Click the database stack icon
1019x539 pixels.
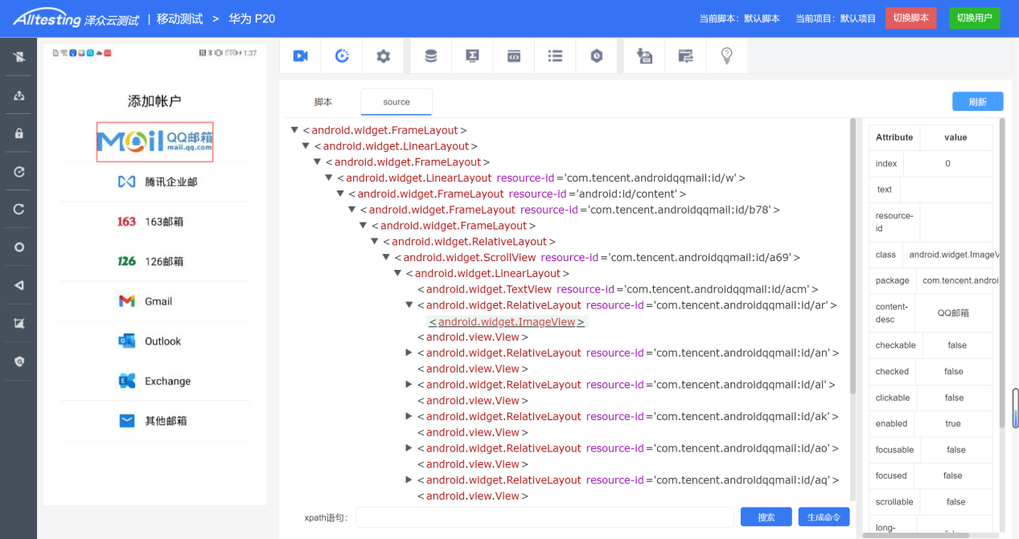(431, 55)
